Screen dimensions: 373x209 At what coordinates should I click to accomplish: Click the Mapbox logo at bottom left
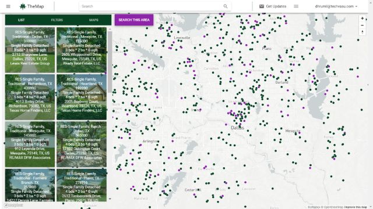13,205
